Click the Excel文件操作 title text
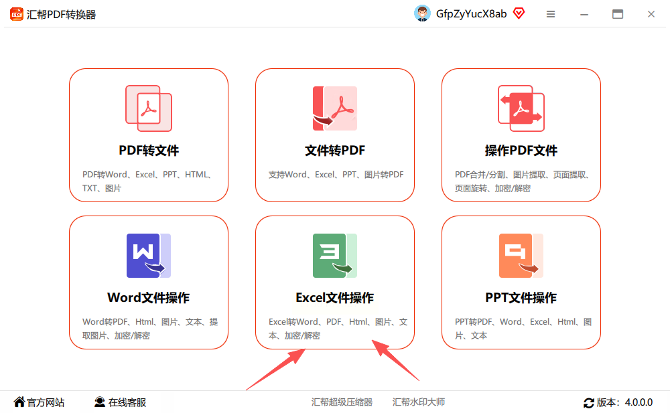The height and width of the screenshot is (413, 670). 334,297
